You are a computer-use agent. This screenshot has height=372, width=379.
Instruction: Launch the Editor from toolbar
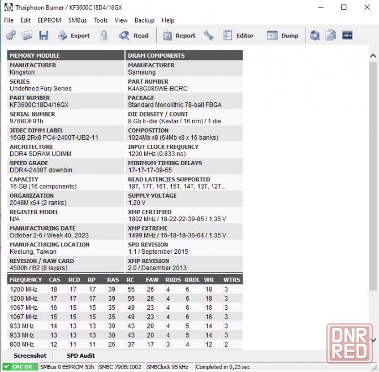(x=239, y=36)
